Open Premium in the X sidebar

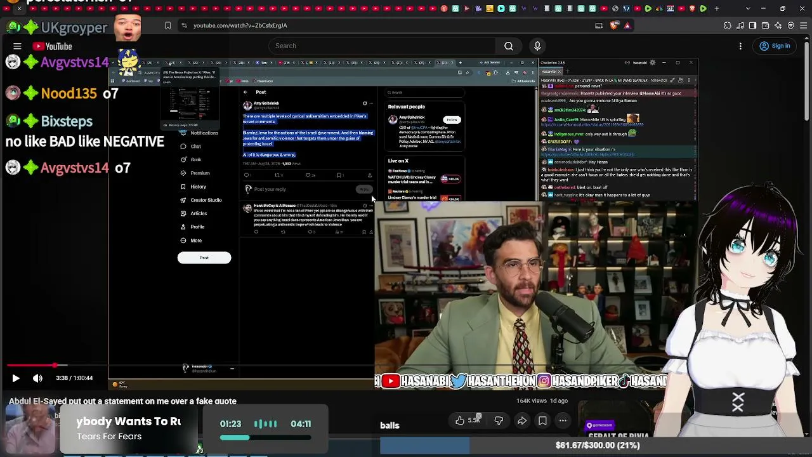click(195, 173)
